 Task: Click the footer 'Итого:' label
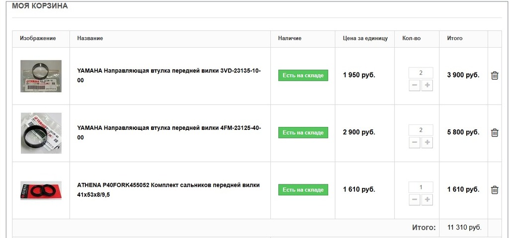click(x=424, y=228)
